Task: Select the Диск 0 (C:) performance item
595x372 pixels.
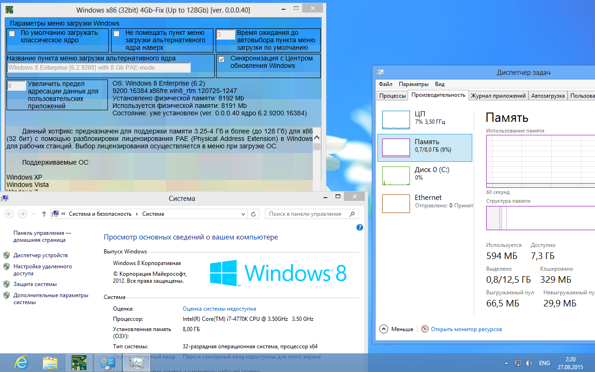Action: coord(425,175)
